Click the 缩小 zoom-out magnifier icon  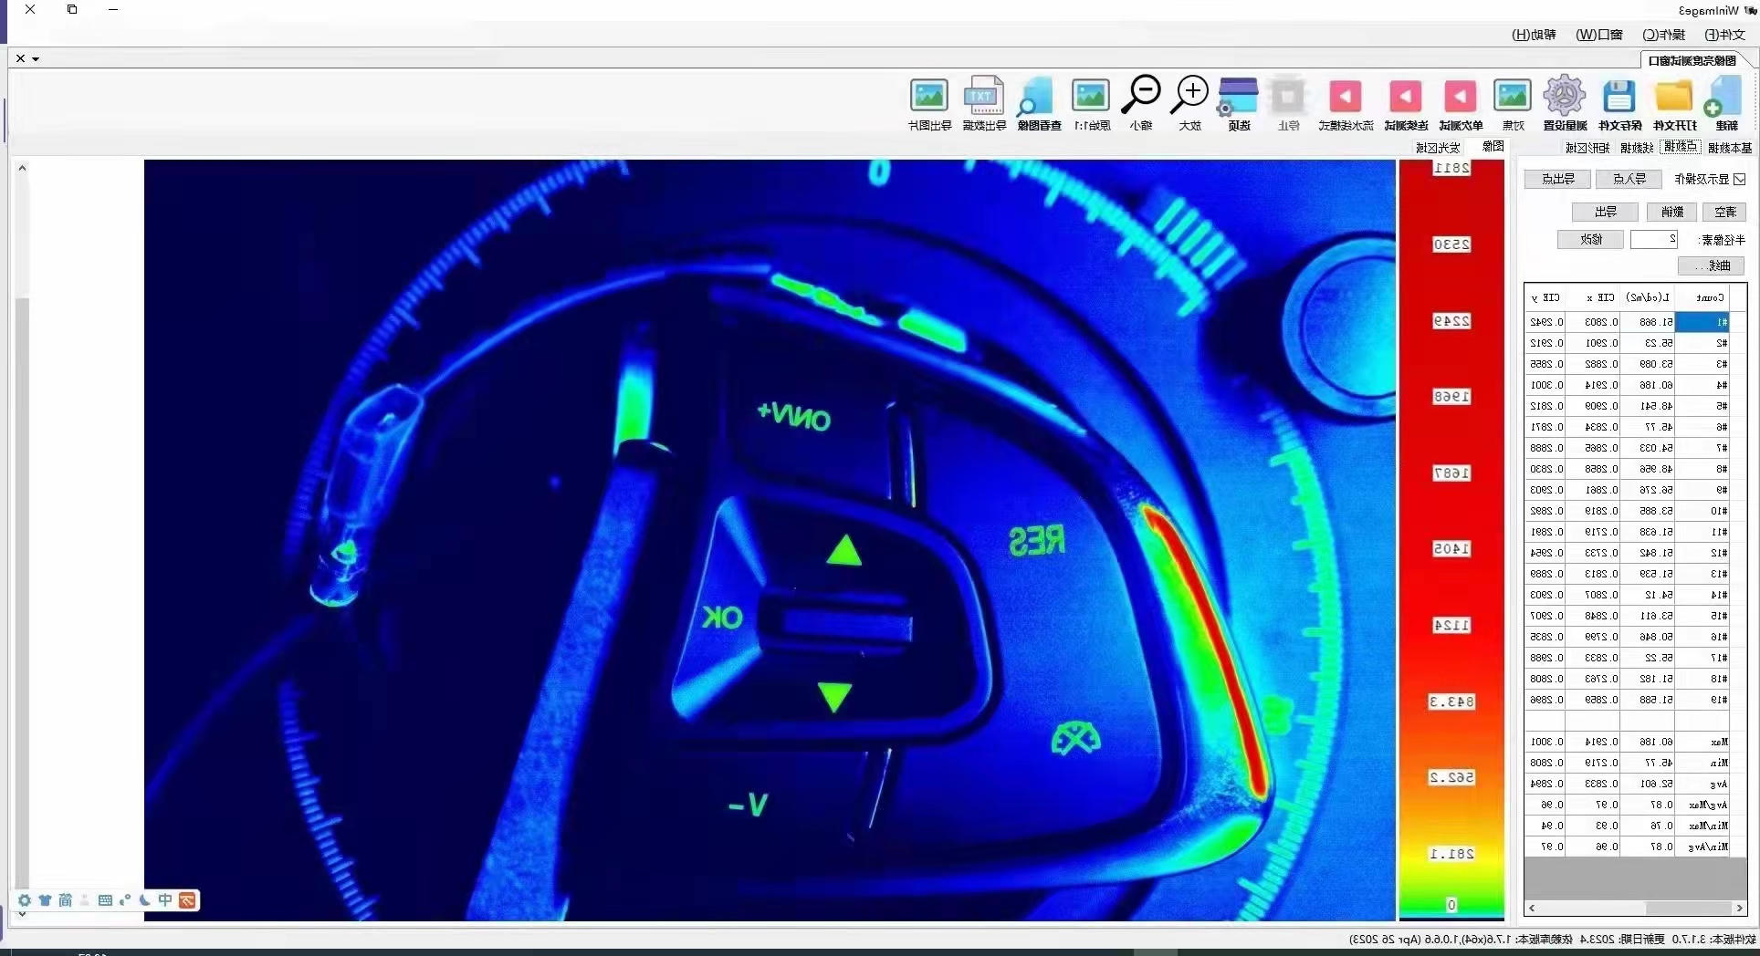click(1141, 95)
